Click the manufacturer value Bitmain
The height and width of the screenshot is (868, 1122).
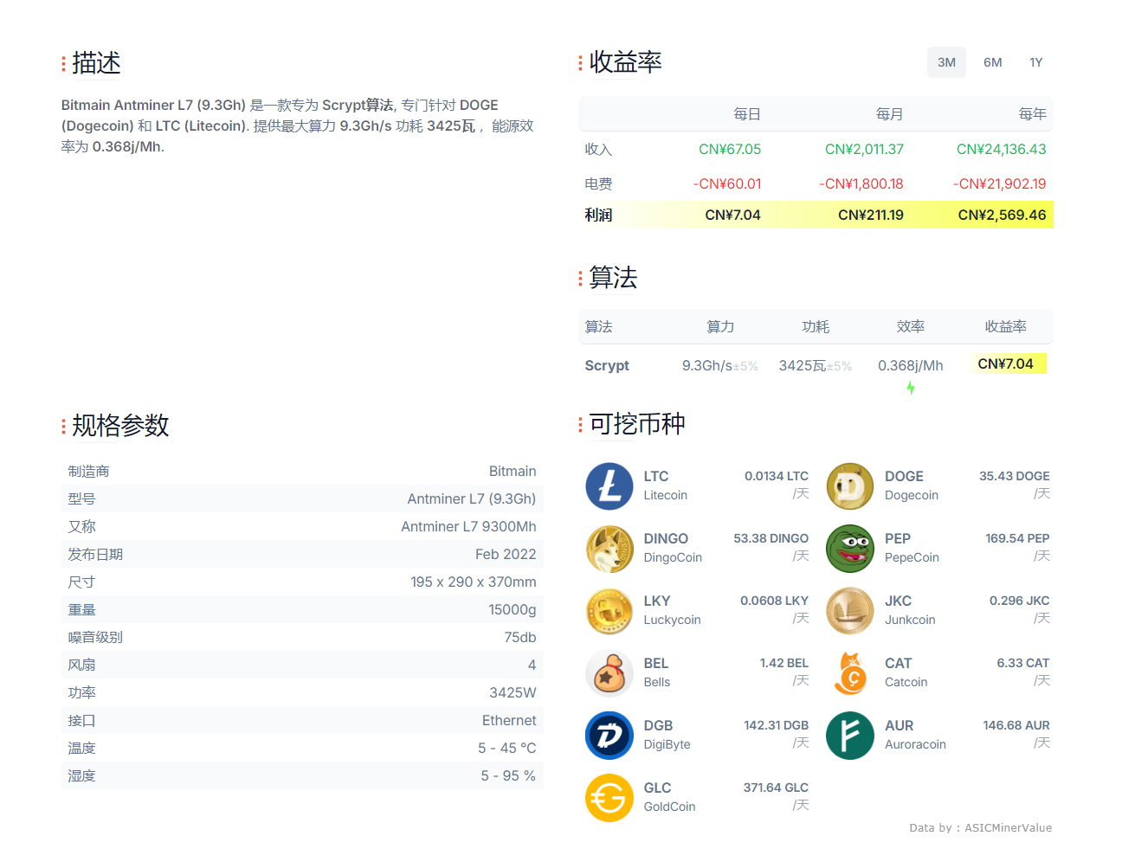[513, 471]
